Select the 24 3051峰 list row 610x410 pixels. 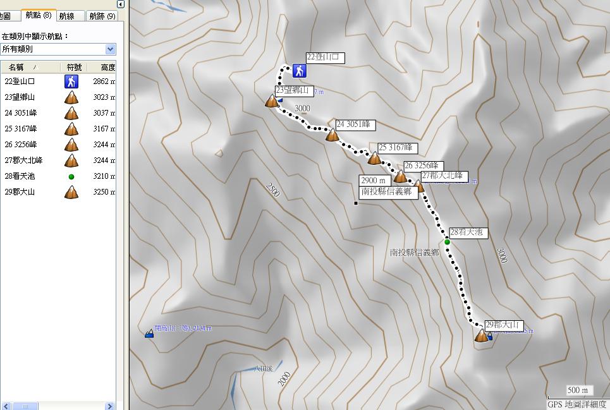click(x=58, y=113)
